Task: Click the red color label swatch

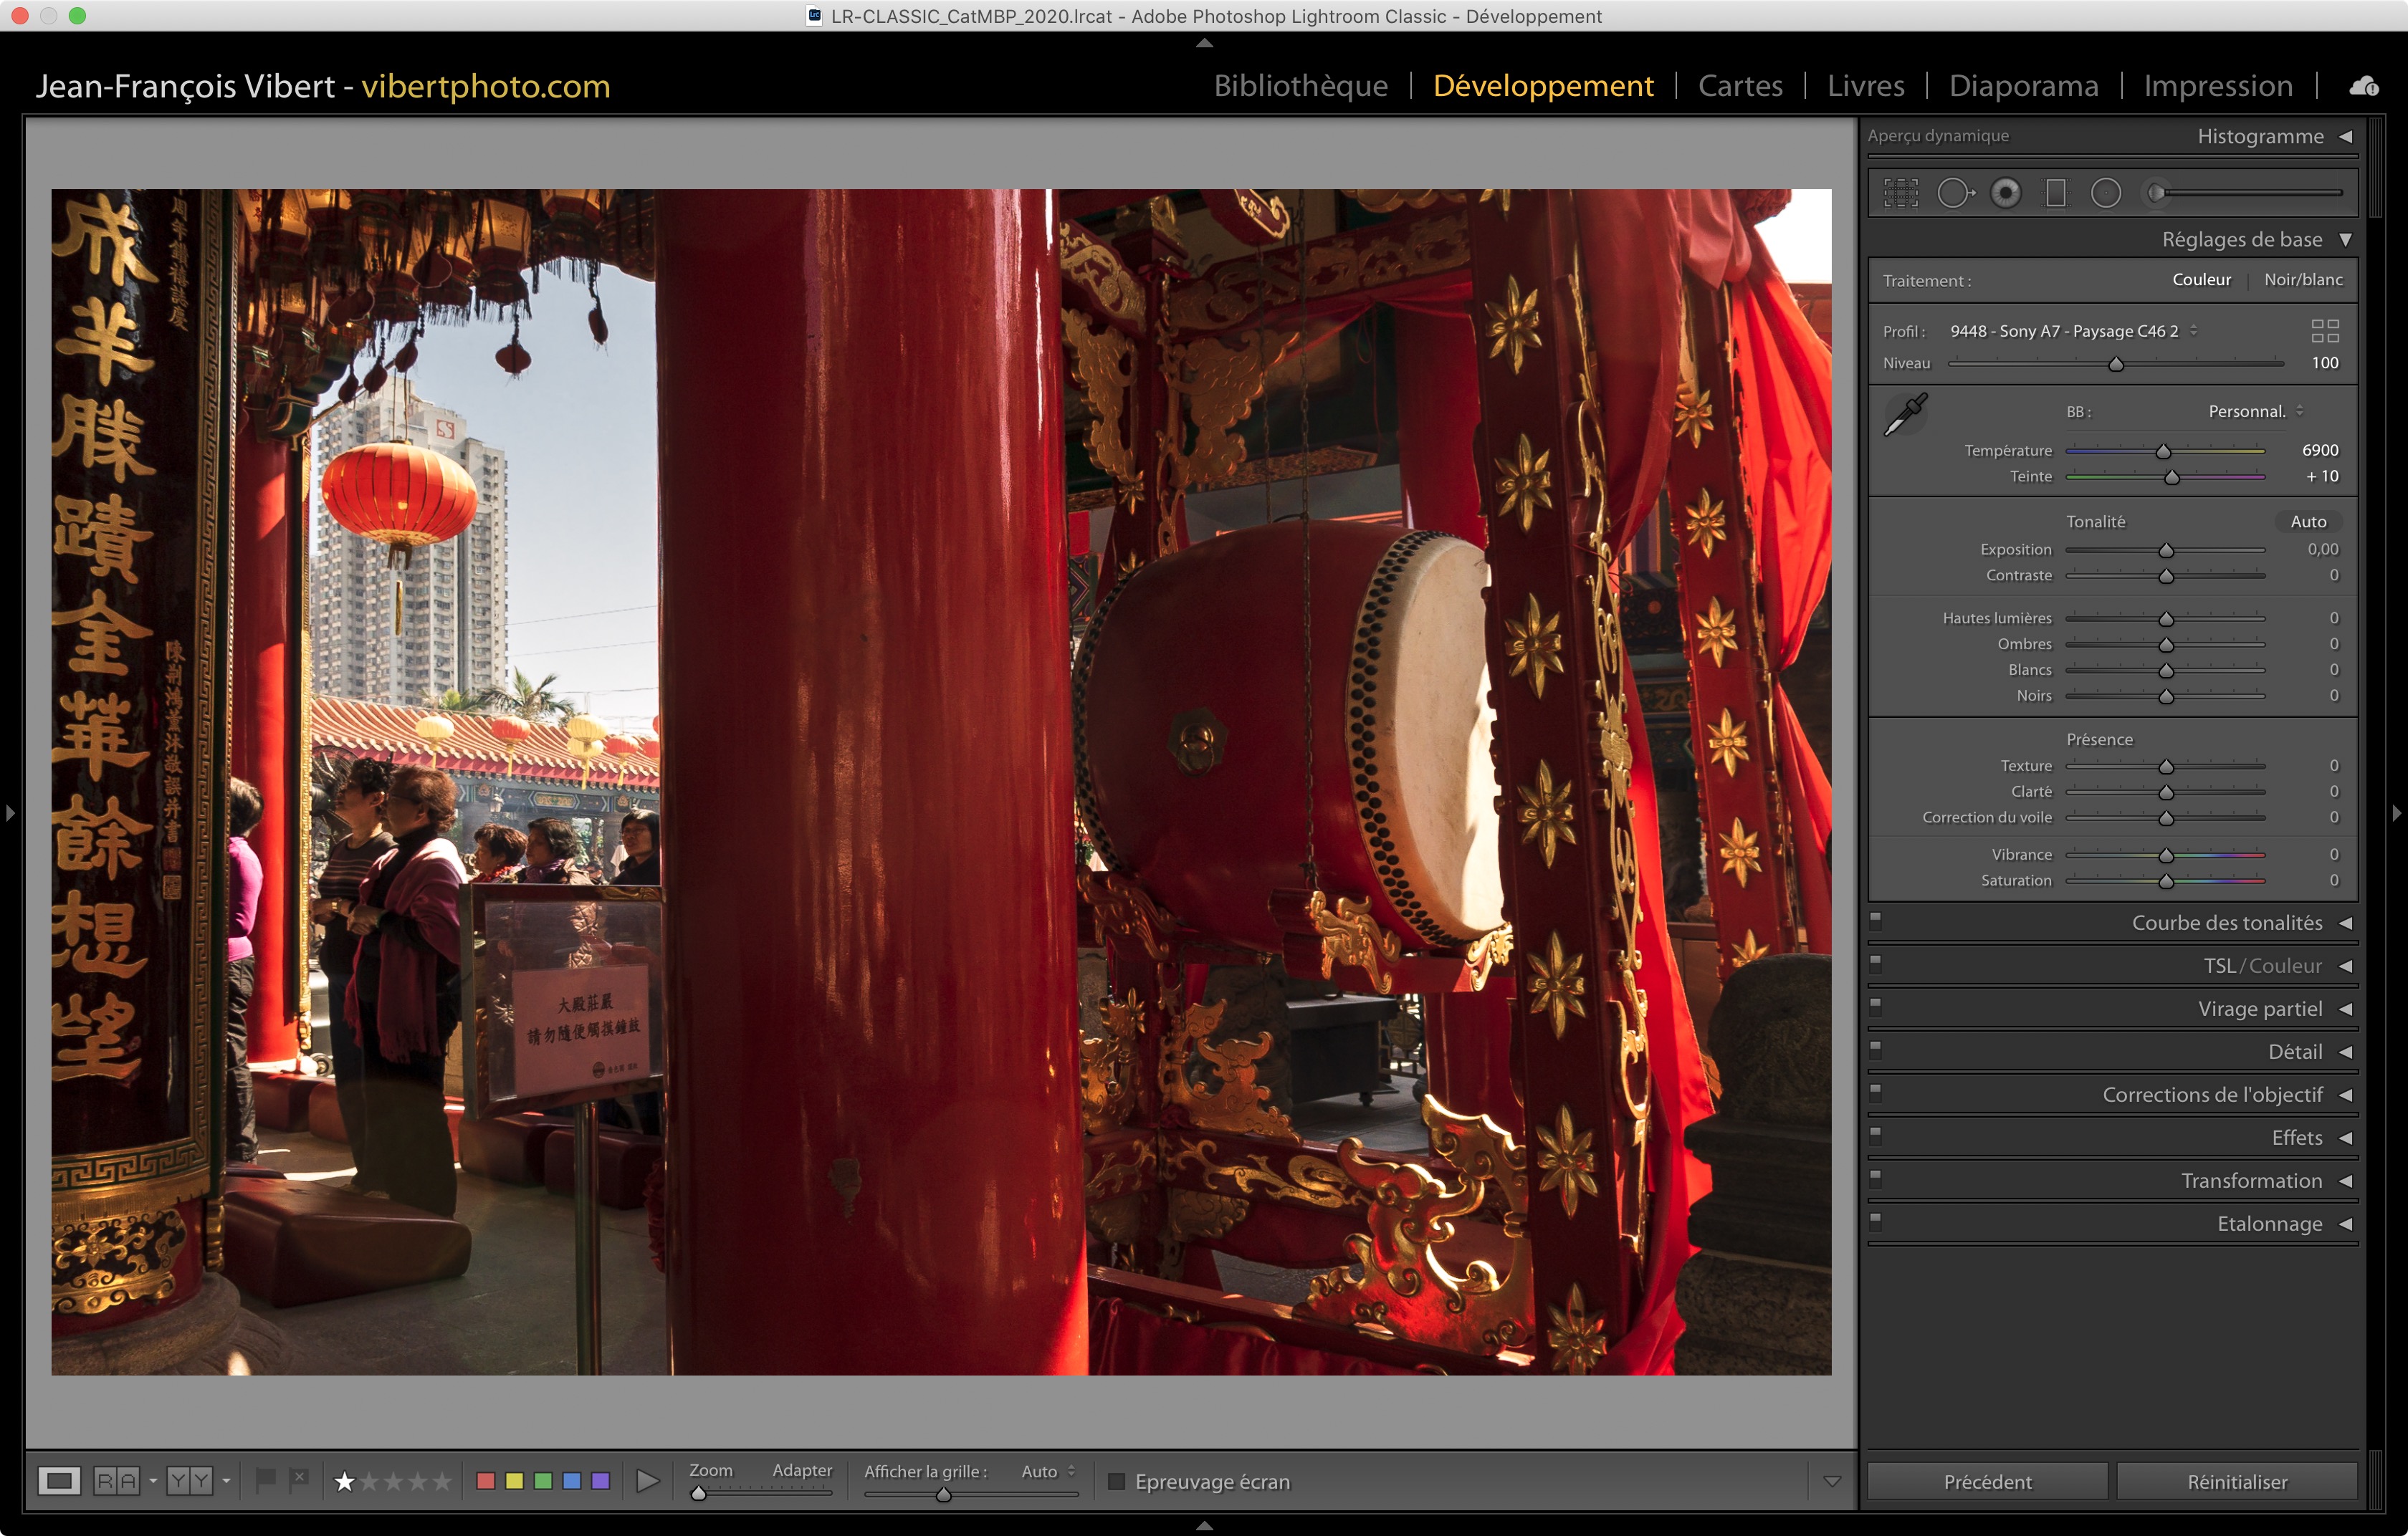Action: point(486,1481)
